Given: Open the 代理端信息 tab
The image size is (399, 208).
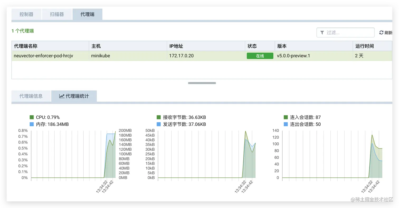Looking at the screenshot, I should 31,96.
